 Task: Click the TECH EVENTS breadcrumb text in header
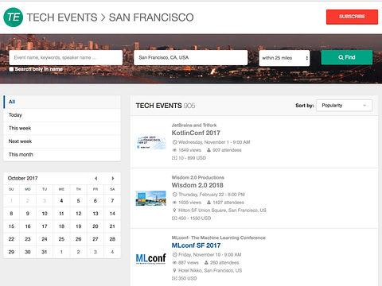[62, 17]
